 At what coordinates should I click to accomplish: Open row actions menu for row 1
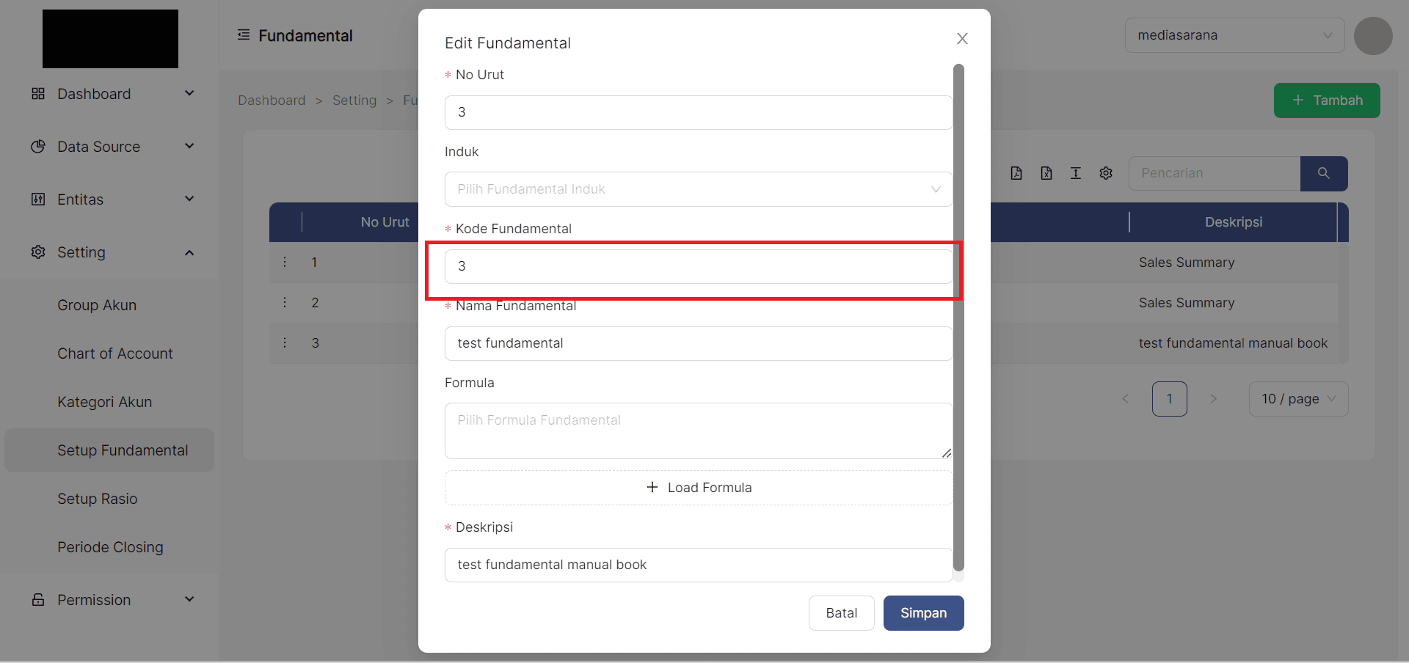285,262
